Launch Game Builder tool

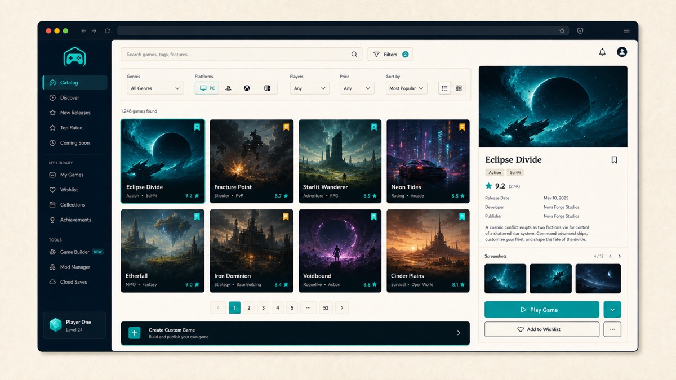pyautogui.click(x=75, y=252)
